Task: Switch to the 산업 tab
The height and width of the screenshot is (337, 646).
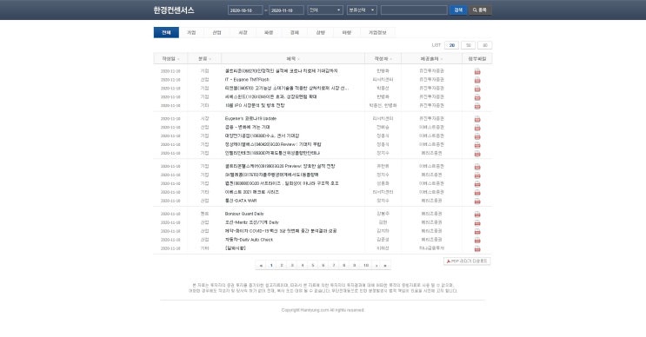Action: [x=217, y=32]
